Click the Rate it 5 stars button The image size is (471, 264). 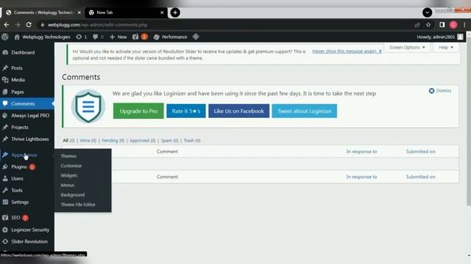(x=186, y=111)
